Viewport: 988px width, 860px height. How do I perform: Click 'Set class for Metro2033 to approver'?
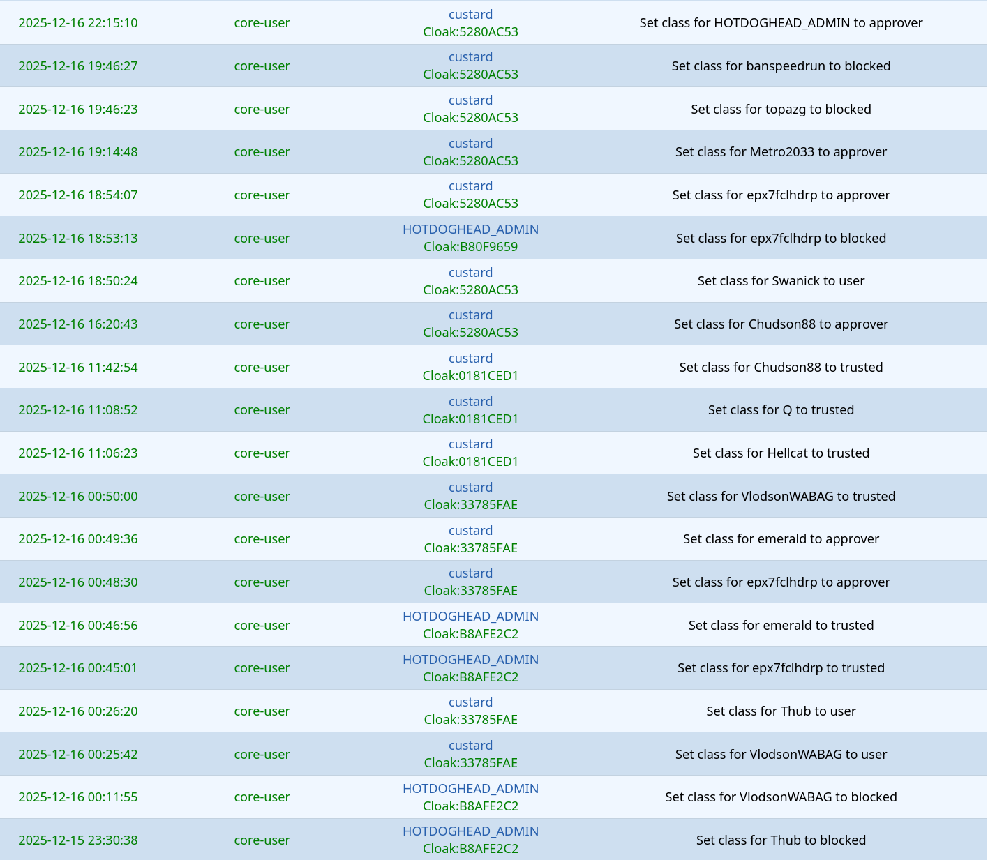781,152
